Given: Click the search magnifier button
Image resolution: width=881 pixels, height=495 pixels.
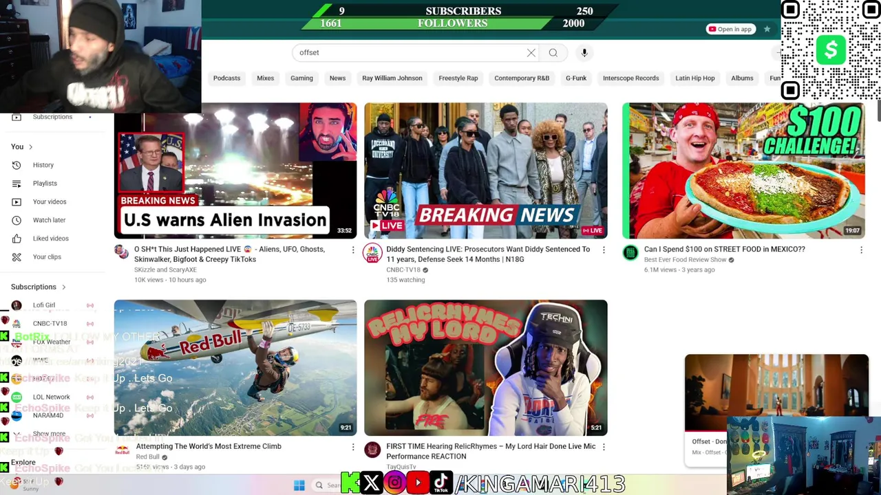Looking at the screenshot, I should click(x=553, y=53).
